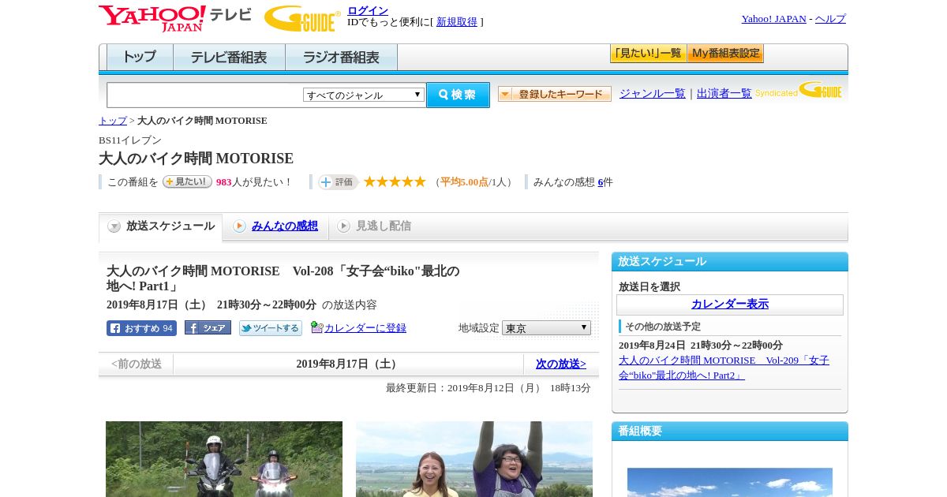
Task: Open My番組表設定 button
Action: [x=725, y=54]
